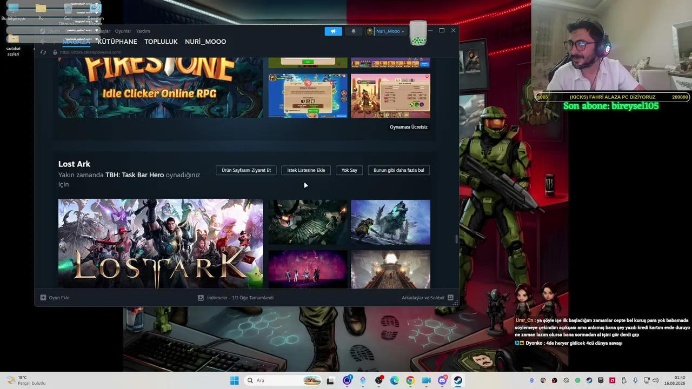Open the Oyunlar menu in Steam
Screen dimensions: 692x389
coord(123,31)
